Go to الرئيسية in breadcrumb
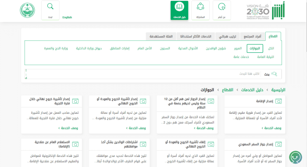 278,90
